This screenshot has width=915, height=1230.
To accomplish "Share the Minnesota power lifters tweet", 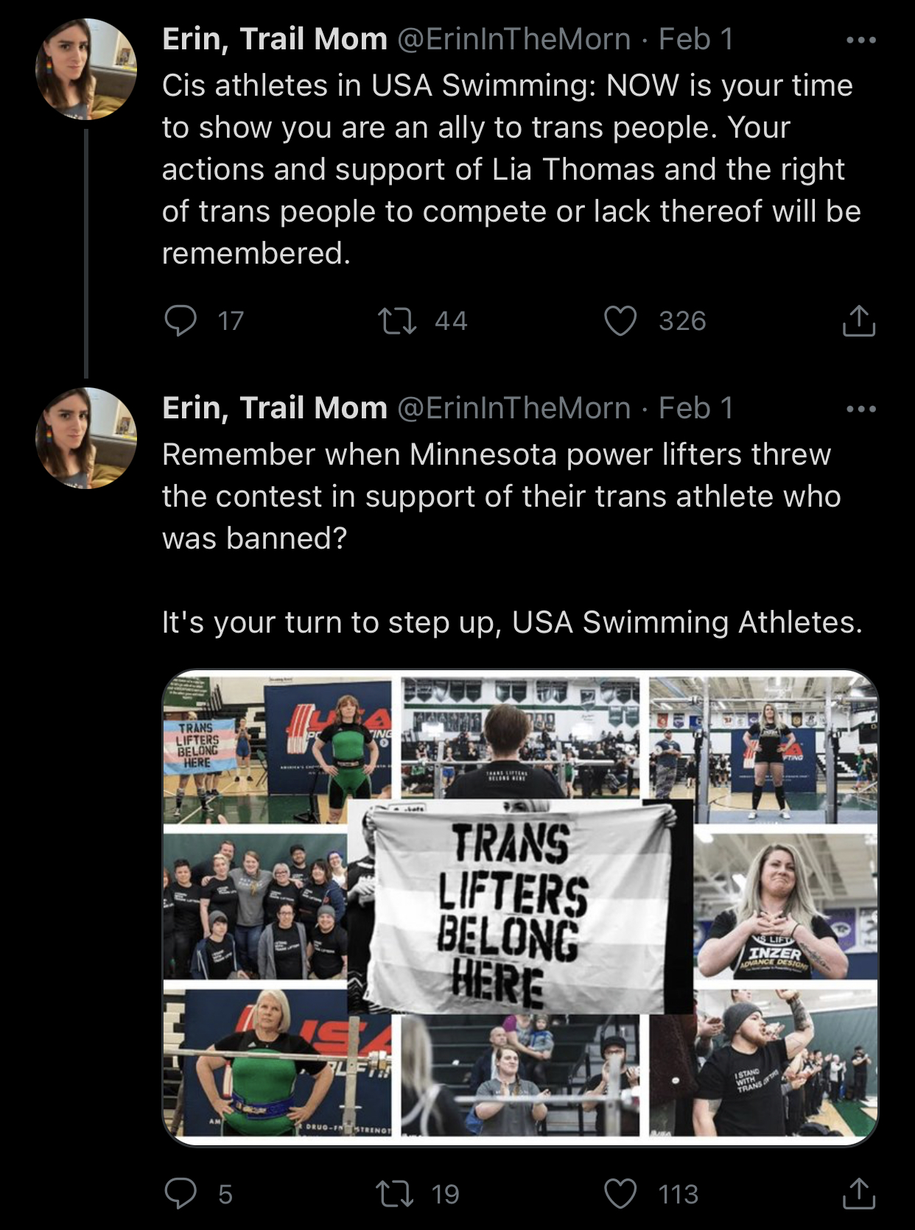I will click(x=858, y=1193).
